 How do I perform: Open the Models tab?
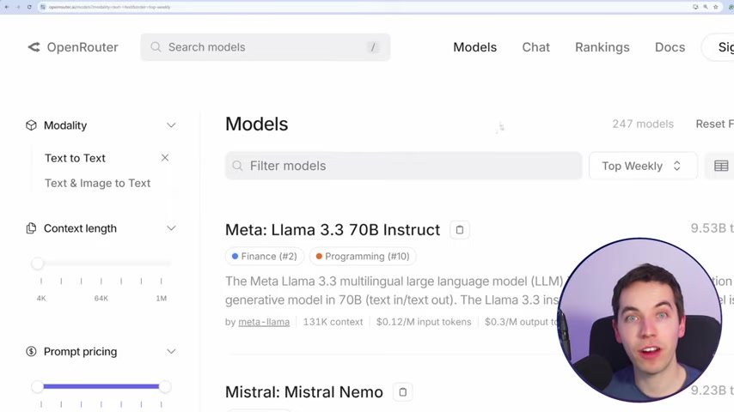tap(474, 46)
